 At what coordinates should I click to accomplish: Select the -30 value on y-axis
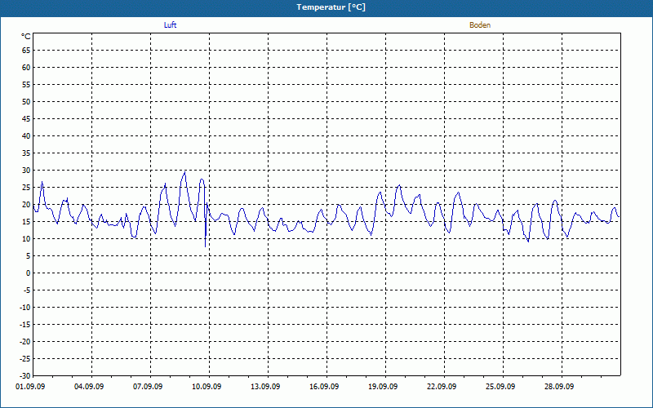tap(25, 375)
